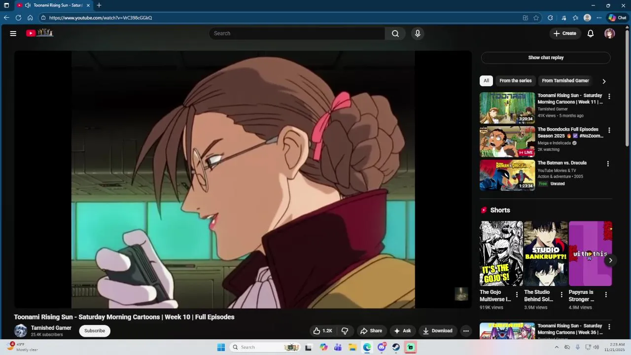Open browser home page
The width and height of the screenshot is (631, 355).
click(x=30, y=18)
